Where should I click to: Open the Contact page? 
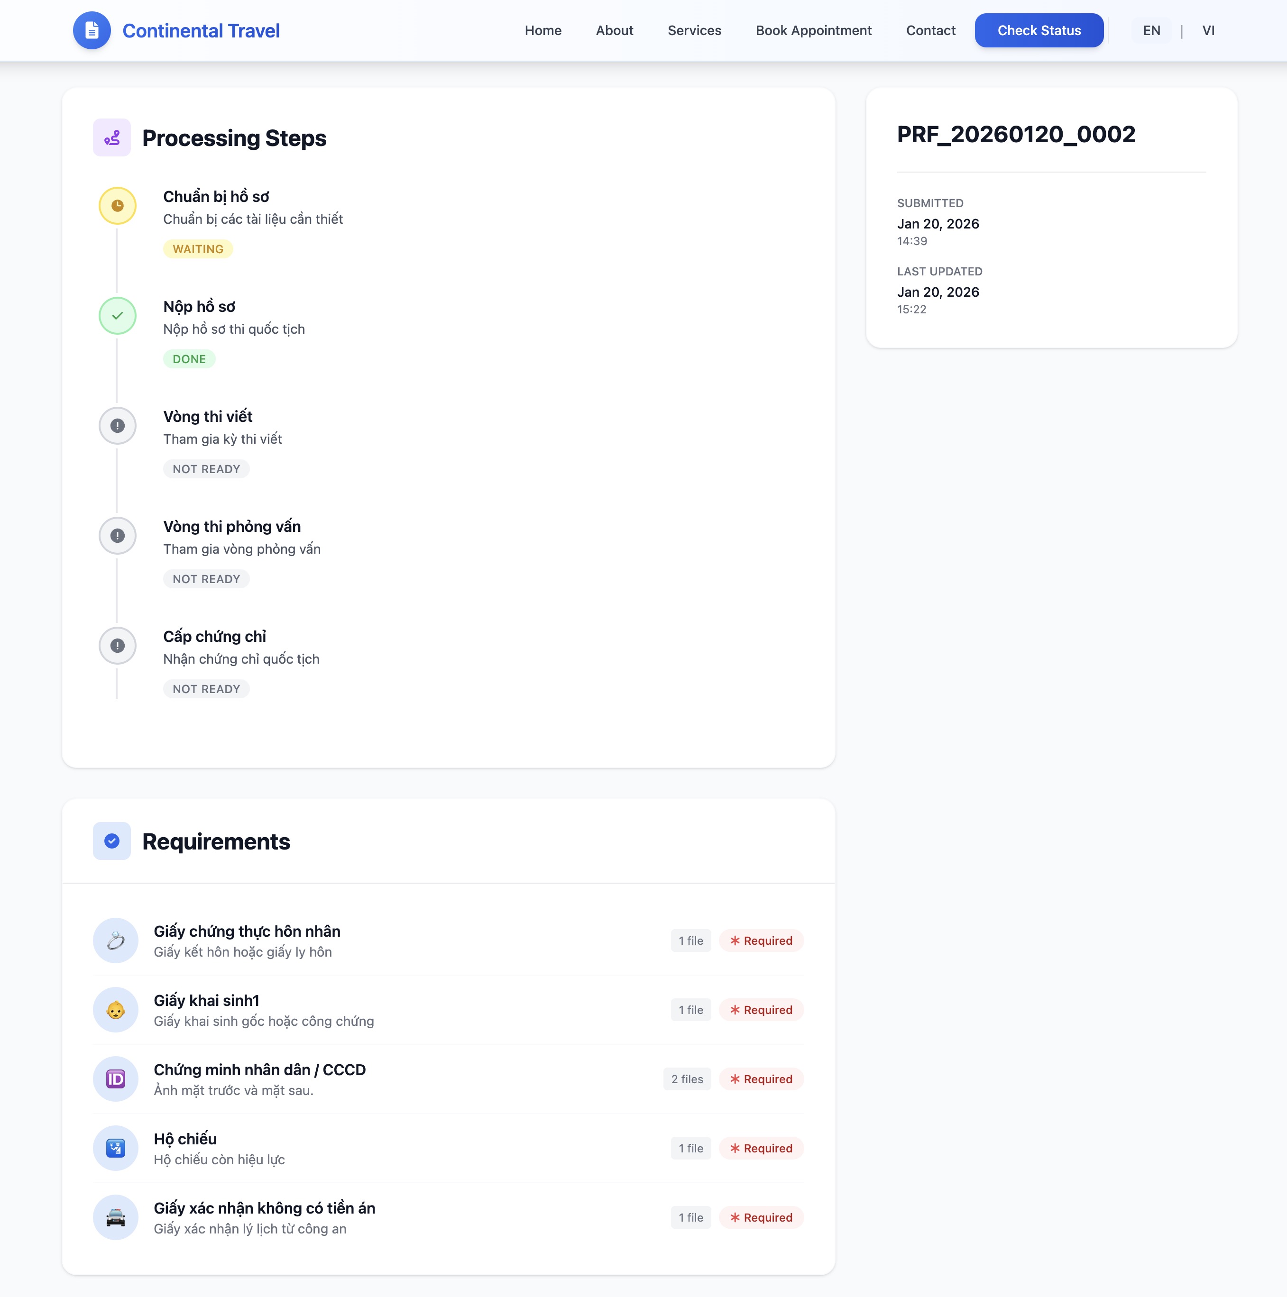pos(930,30)
